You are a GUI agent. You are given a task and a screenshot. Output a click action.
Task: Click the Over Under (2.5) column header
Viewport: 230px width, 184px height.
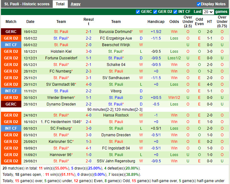(188, 22)
